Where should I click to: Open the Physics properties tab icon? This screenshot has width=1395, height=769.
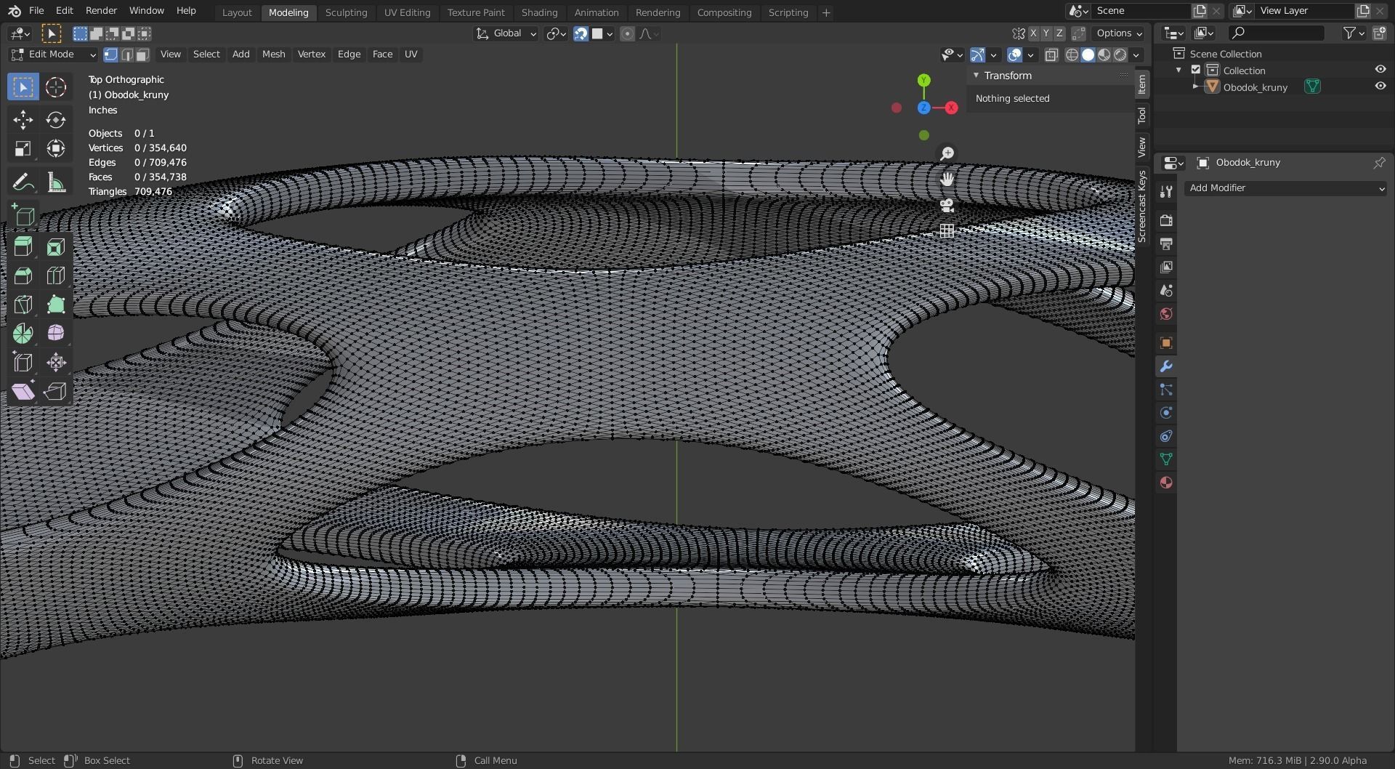(x=1166, y=413)
